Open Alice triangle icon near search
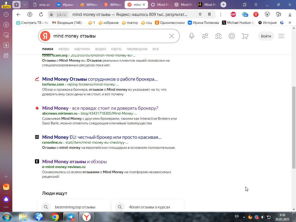 tap(232, 36)
